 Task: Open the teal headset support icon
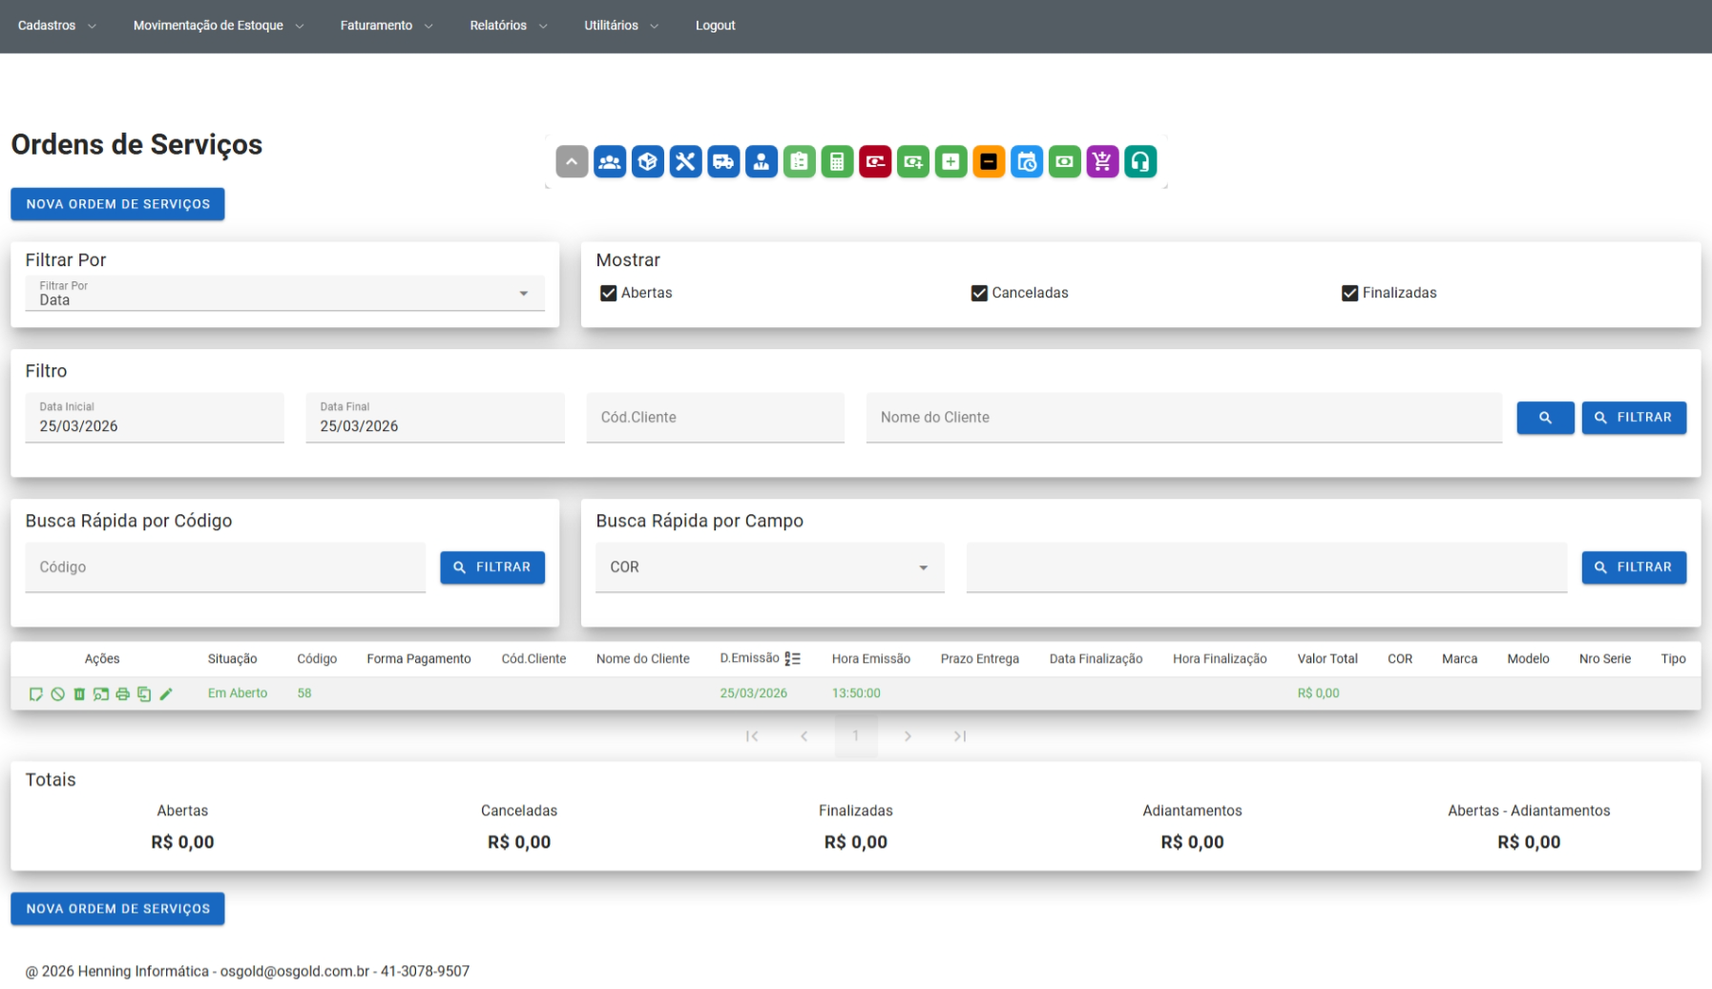[x=1139, y=162]
